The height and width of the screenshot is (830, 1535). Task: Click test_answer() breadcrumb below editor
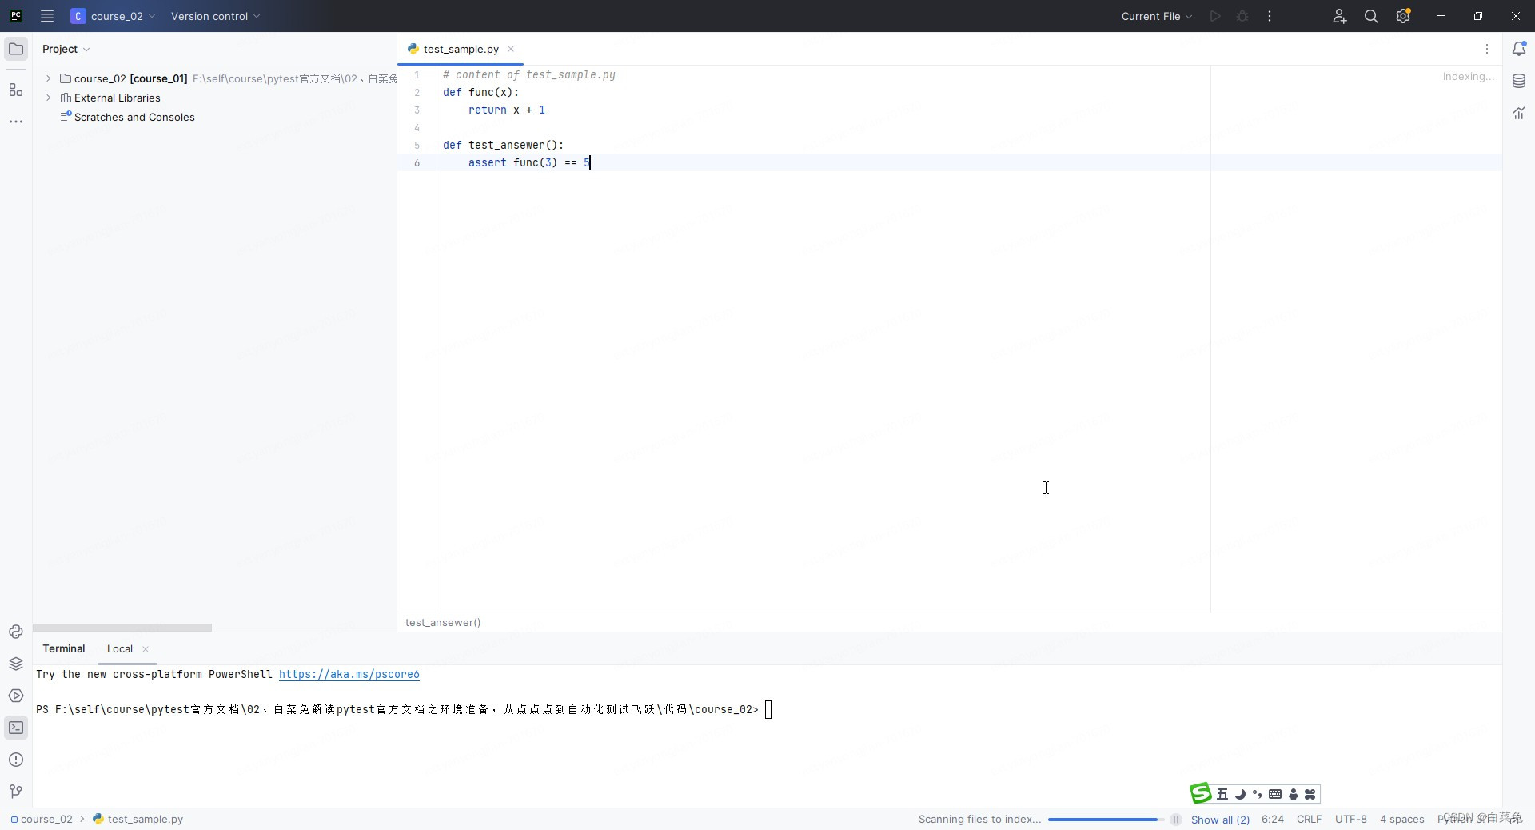(x=443, y=622)
